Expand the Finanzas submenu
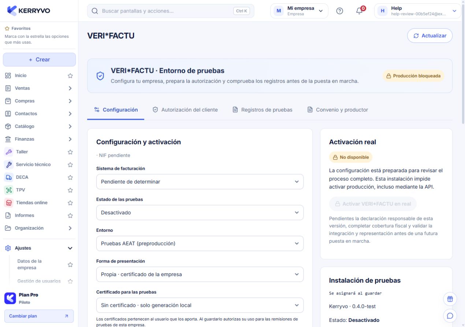 [70, 139]
